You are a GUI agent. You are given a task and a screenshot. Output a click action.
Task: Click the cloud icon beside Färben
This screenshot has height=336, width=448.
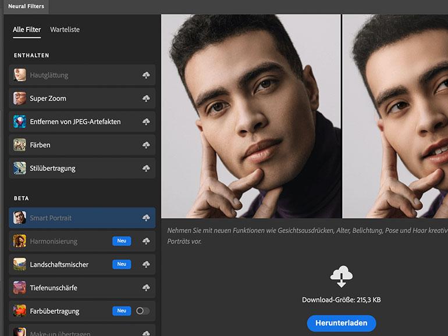(x=146, y=145)
